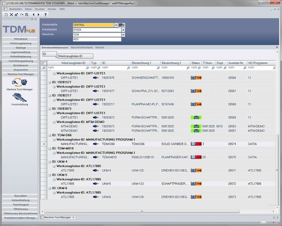Click green status icon in inventory 26569 row
The height and width of the screenshot is (226, 282).
pyautogui.click(x=196, y=118)
